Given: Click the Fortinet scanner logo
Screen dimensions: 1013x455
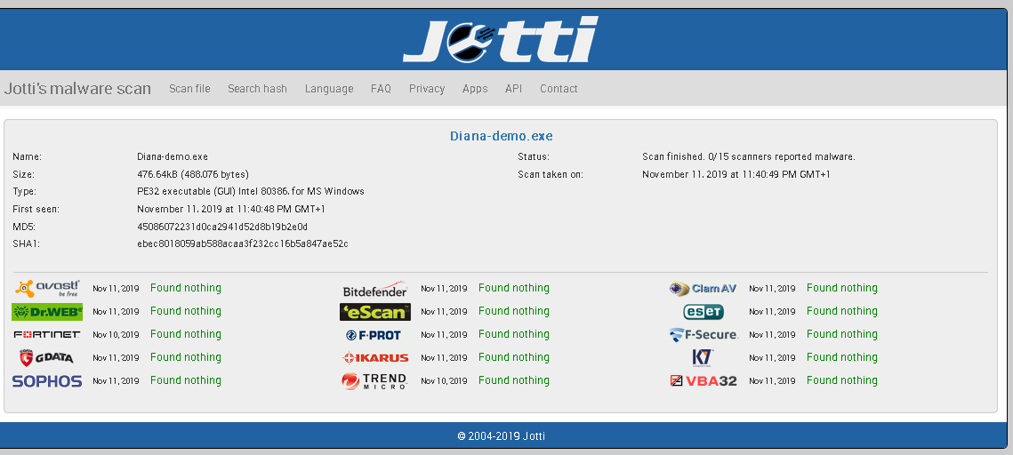Looking at the screenshot, I should tap(47, 334).
